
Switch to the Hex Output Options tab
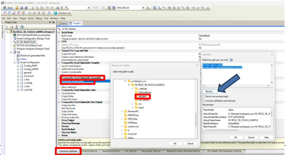151,151
